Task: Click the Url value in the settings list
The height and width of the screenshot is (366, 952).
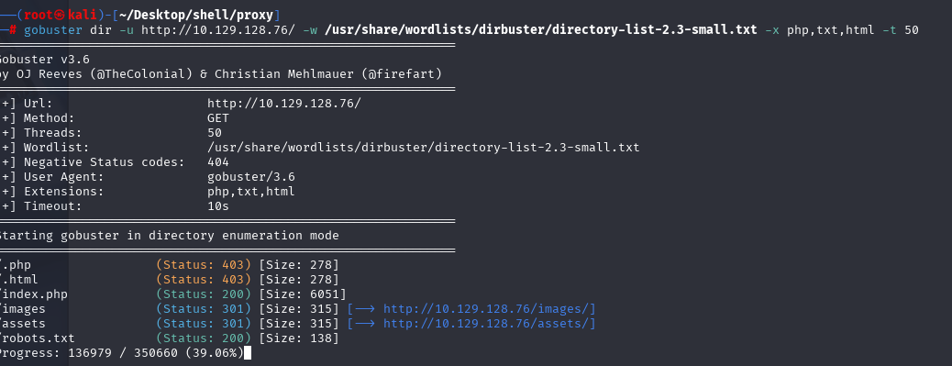Action: coord(283,104)
